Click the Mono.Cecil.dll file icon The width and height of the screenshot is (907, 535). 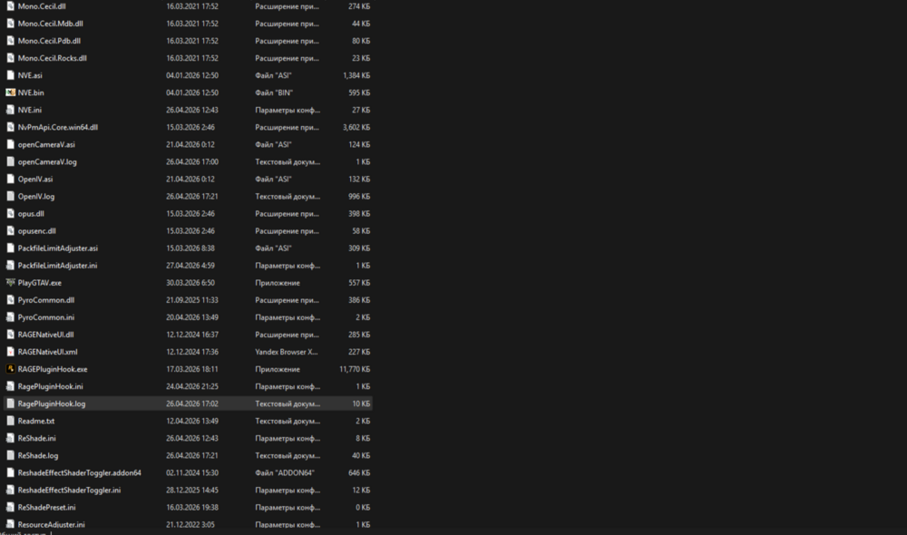10,6
